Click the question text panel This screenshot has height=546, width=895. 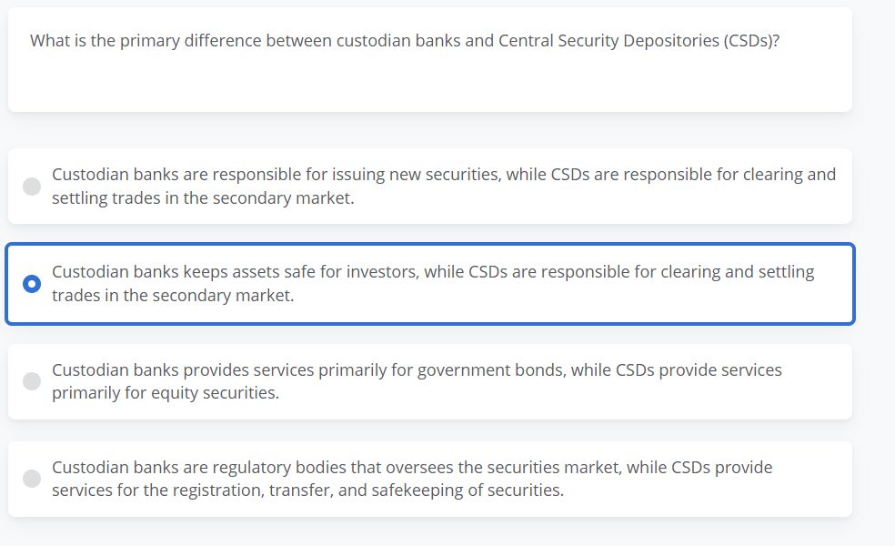(430, 59)
